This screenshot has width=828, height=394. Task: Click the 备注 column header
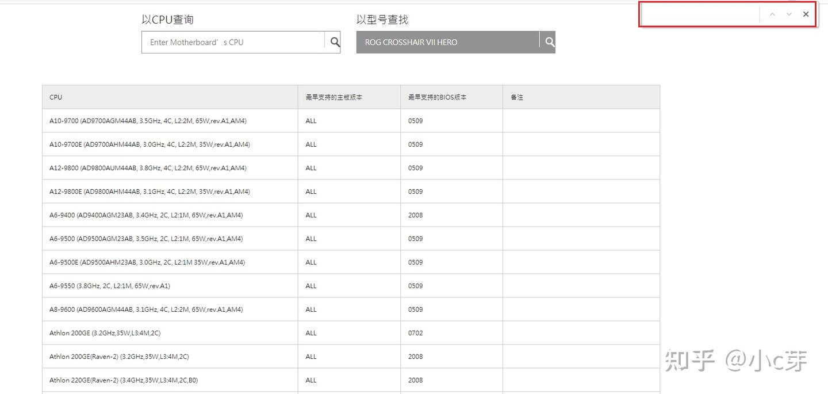click(581, 97)
